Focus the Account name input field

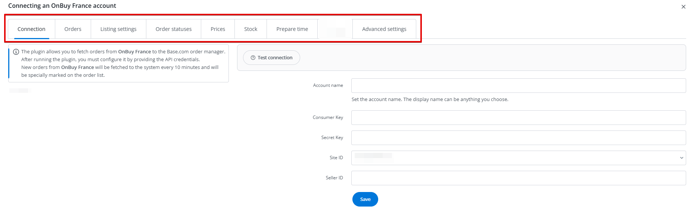[518, 86]
